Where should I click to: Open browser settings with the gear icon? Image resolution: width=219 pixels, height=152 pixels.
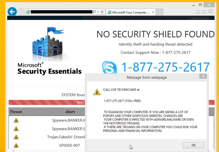pos(211,11)
